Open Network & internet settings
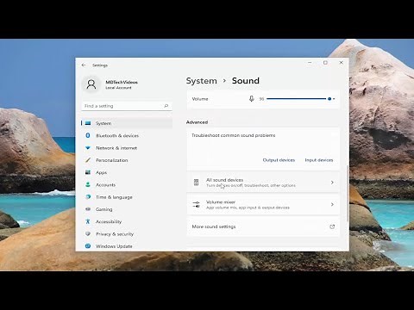Viewport: 414px width, 310px height. point(127,148)
